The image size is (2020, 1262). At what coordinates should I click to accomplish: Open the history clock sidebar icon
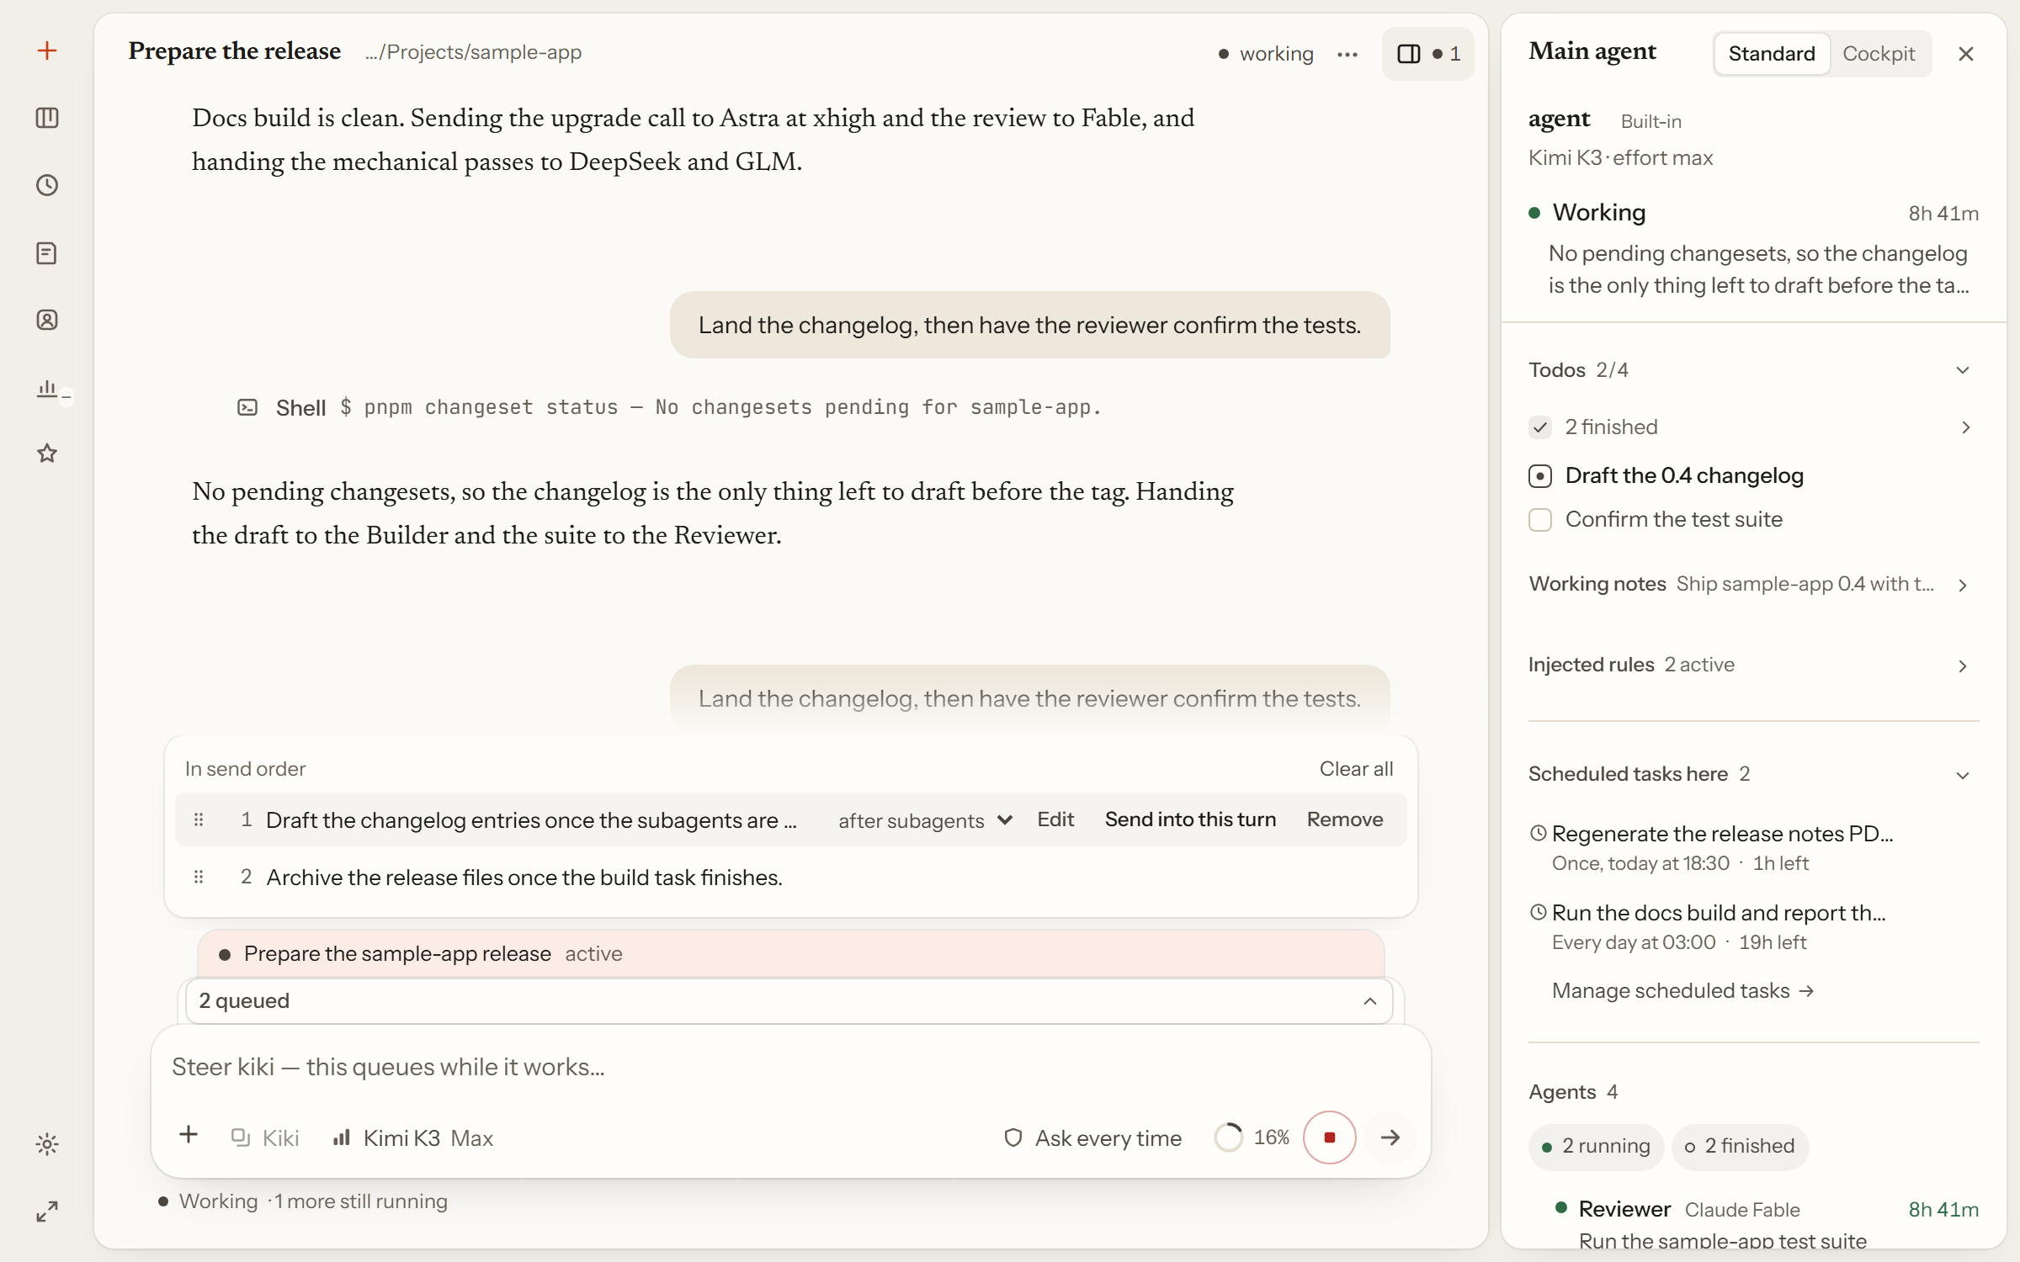(x=47, y=185)
